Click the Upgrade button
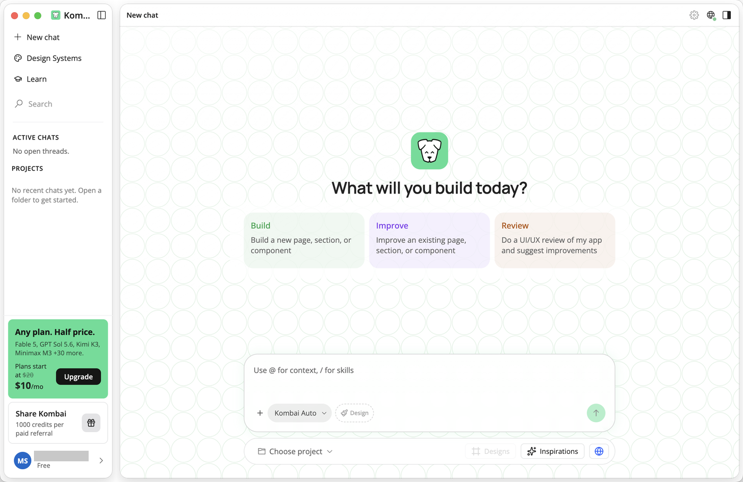This screenshot has height=482, width=743. (79, 377)
